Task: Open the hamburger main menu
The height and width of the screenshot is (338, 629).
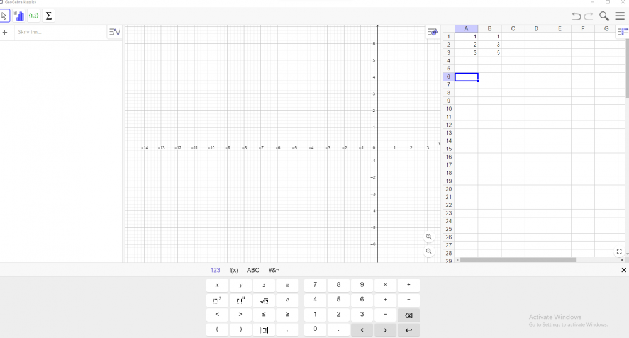Action: pos(620,16)
